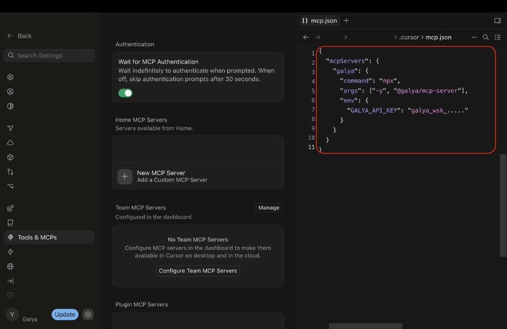Click line number 11 in the gutter
This screenshot has height=329, width=507.
tap(311, 147)
